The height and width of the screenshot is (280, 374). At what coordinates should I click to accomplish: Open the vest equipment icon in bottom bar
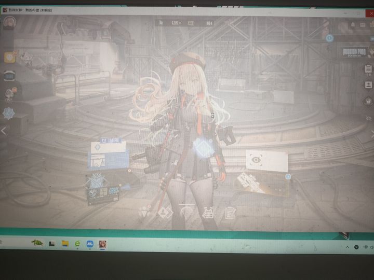point(208,213)
